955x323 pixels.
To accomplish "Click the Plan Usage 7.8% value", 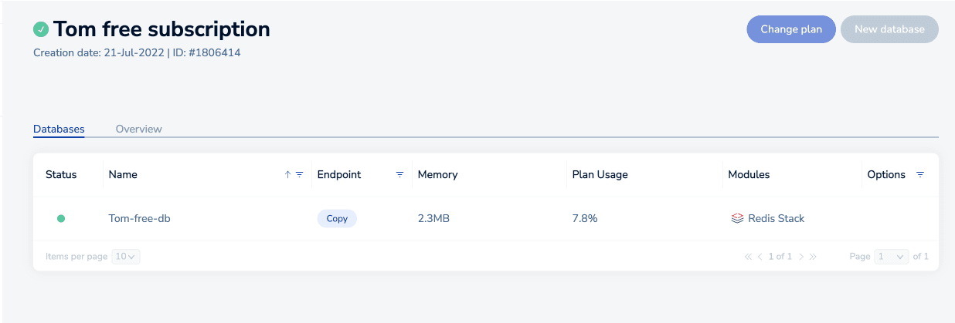I will pyautogui.click(x=585, y=219).
